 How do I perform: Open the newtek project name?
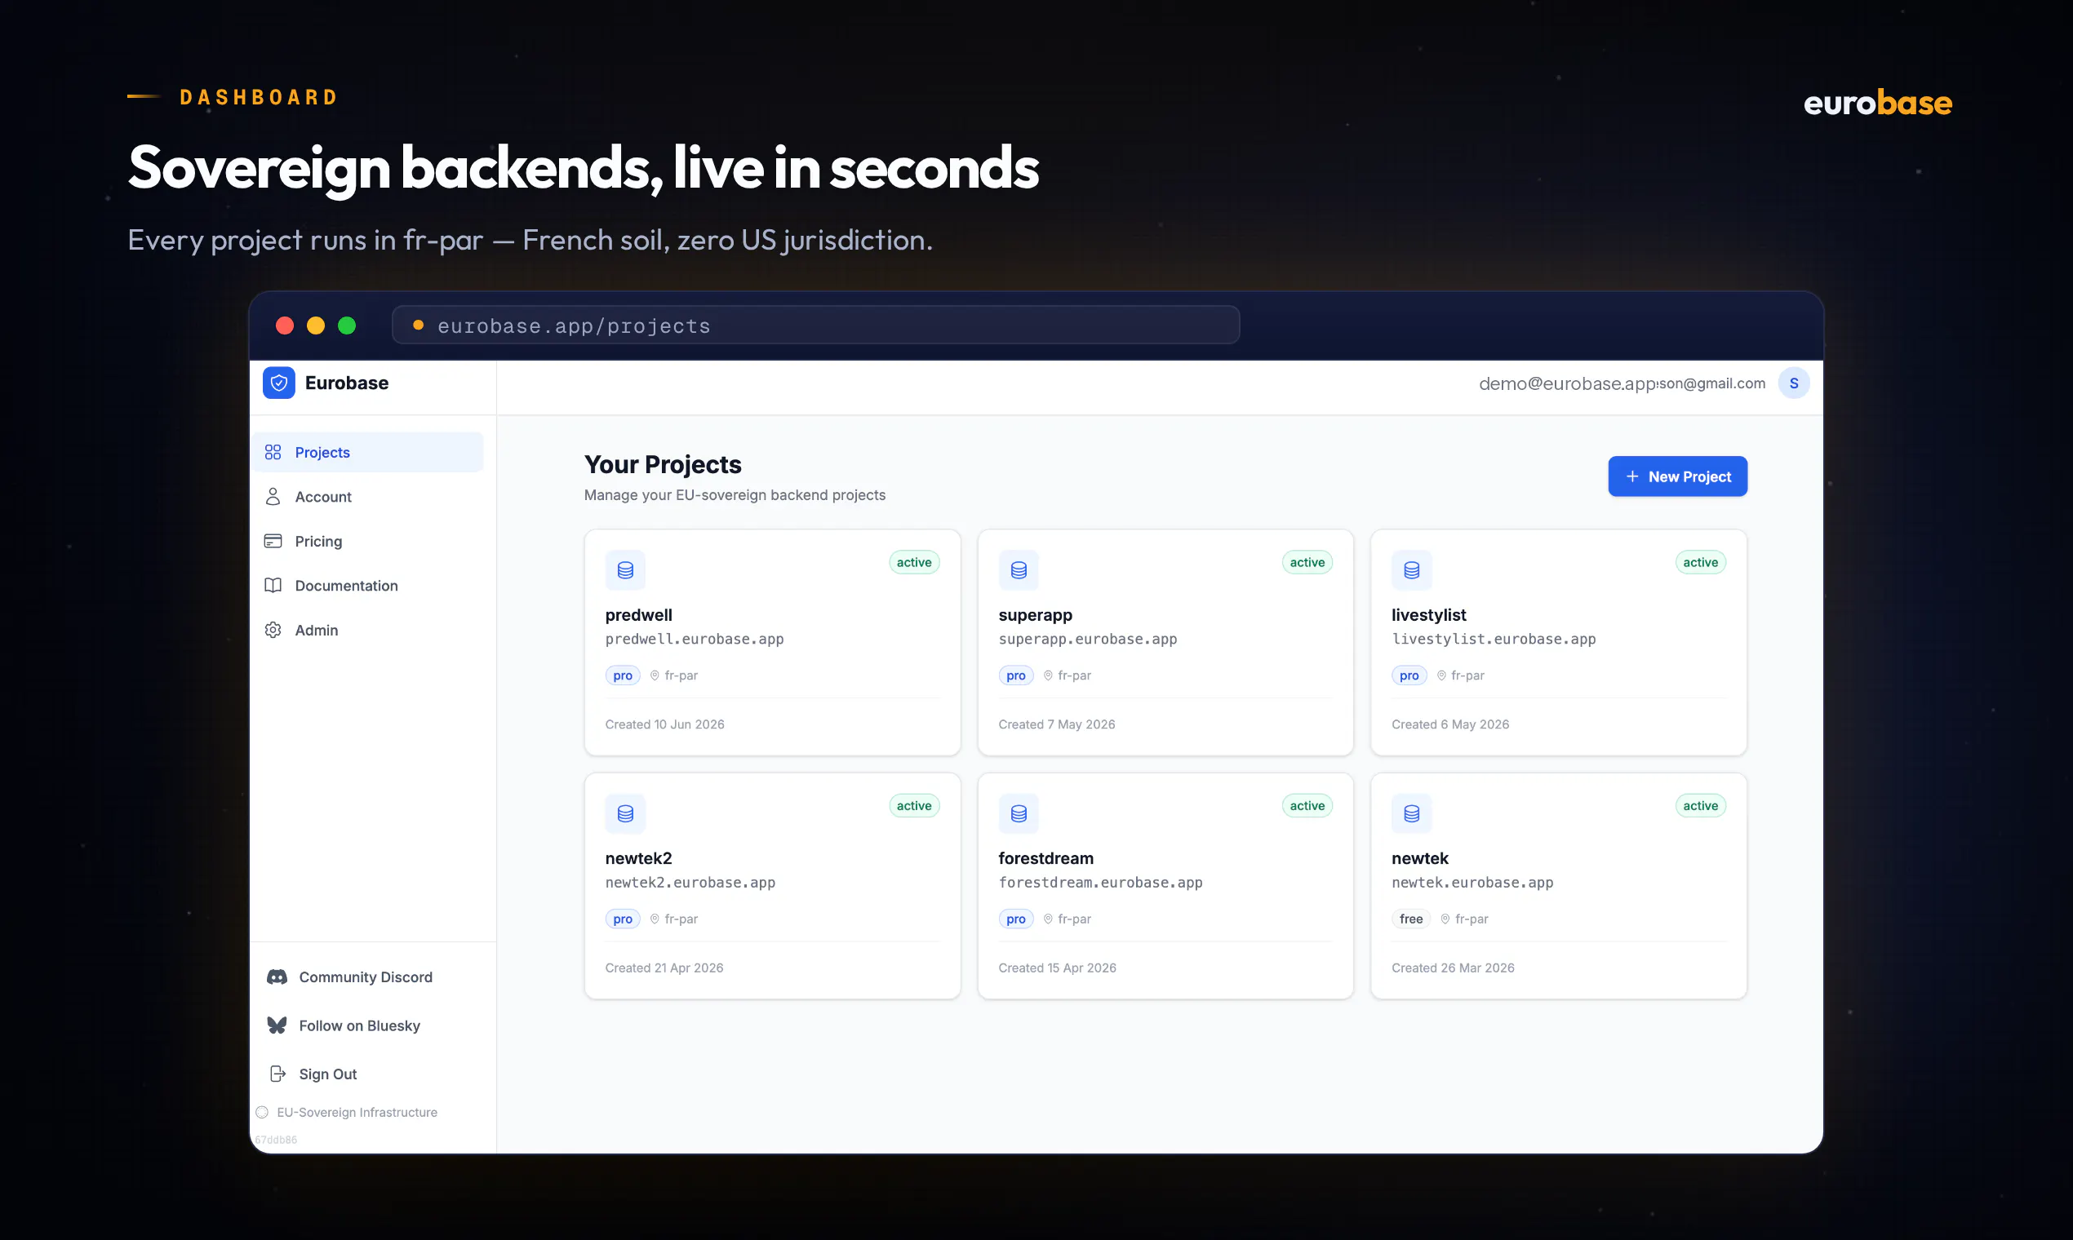coord(1419,858)
